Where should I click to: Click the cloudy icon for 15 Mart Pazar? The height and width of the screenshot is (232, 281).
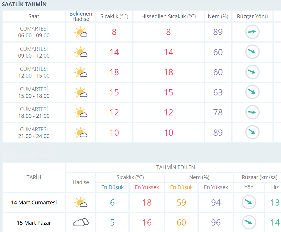(x=81, y=222)
